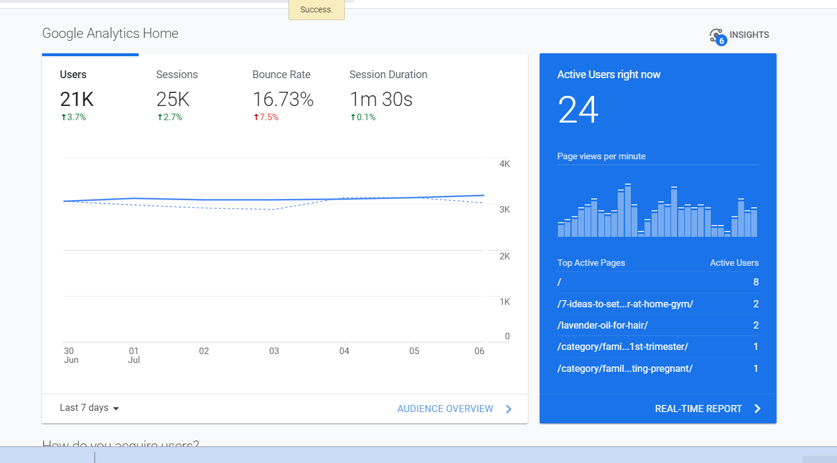Click the Audience Overview chevron arrow
The height and width of the screenshot is (463, 837).
coord(508,409)
